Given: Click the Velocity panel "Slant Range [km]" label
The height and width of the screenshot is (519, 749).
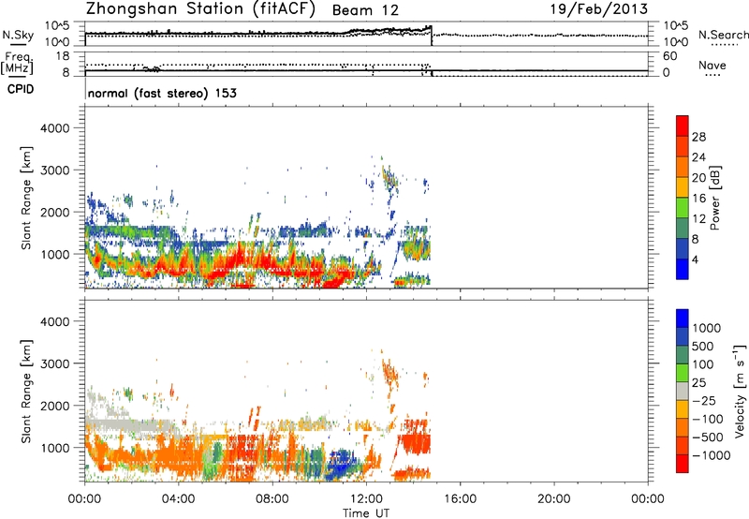Looking at the screenshot, I should point(26,392).
